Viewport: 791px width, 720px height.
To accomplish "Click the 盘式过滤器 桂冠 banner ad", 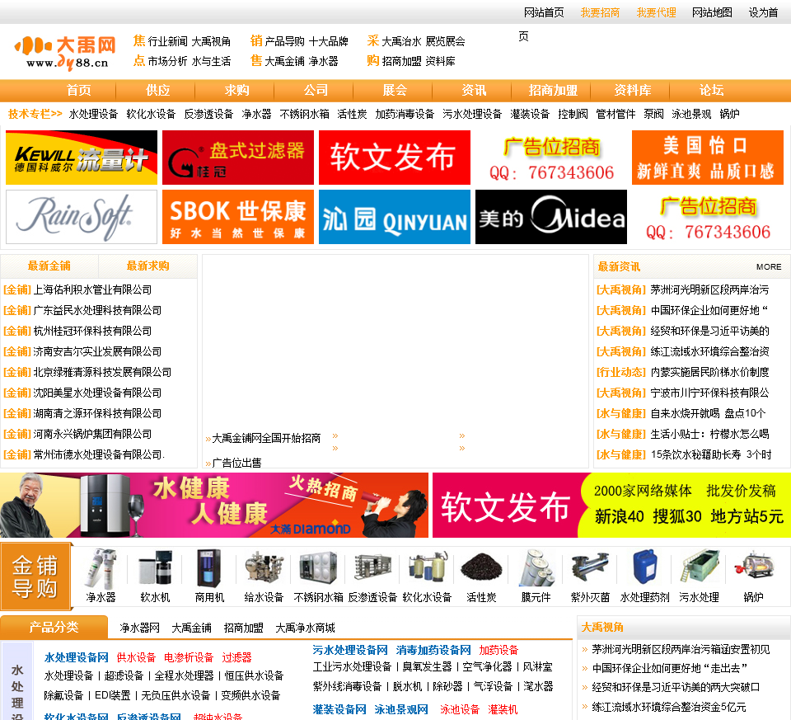I will point(238,158).
